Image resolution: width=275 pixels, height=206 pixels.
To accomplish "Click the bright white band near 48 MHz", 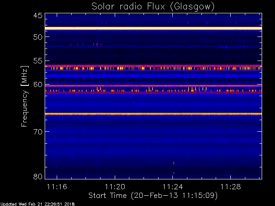I will (x=153, y=28).
